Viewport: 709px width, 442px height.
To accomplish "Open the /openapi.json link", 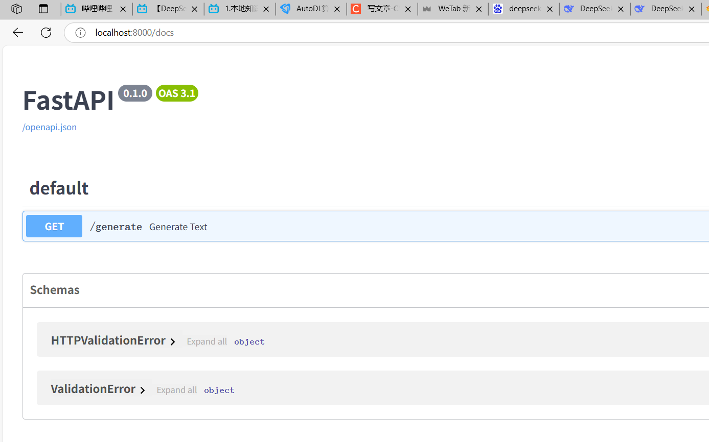I will pyautogui.click(x=50, y=127).
